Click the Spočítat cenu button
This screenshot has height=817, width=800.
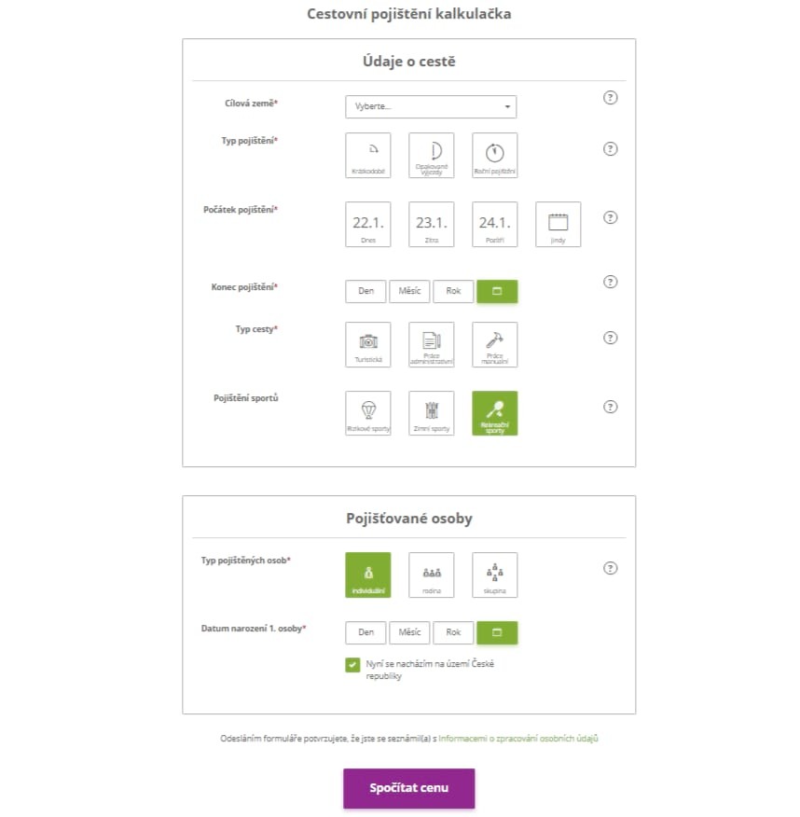click(x=408, y=788)
